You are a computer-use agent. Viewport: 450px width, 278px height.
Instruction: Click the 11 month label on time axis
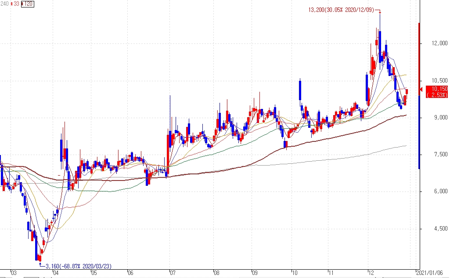pyautogui.click(x=331, y=273)
